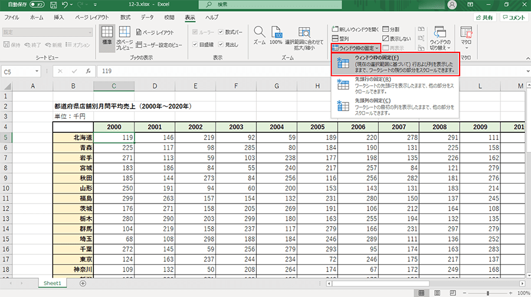Save the workbook with the floppy disk icon

pos(53,5)
